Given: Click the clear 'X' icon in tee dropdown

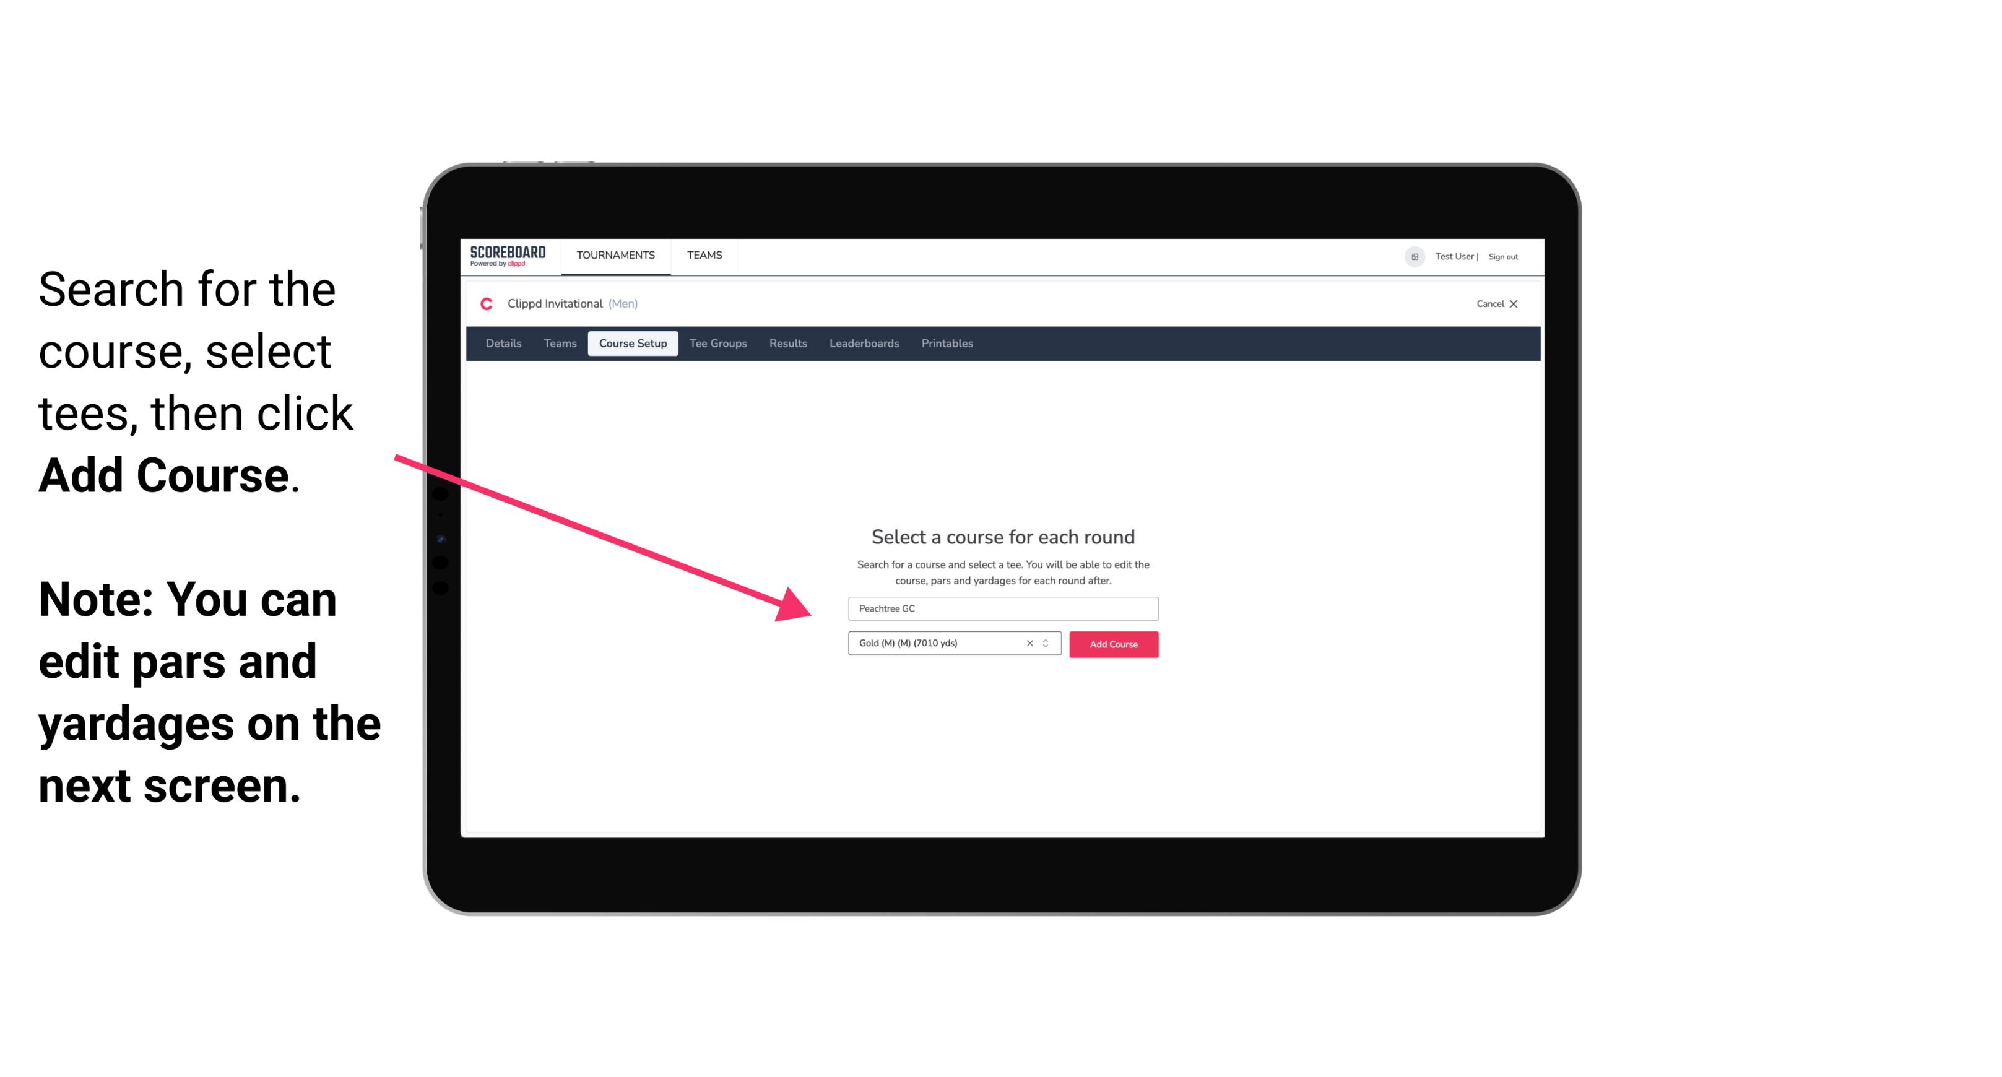Looking at the screenshot, I should (x=1029, y=643).
